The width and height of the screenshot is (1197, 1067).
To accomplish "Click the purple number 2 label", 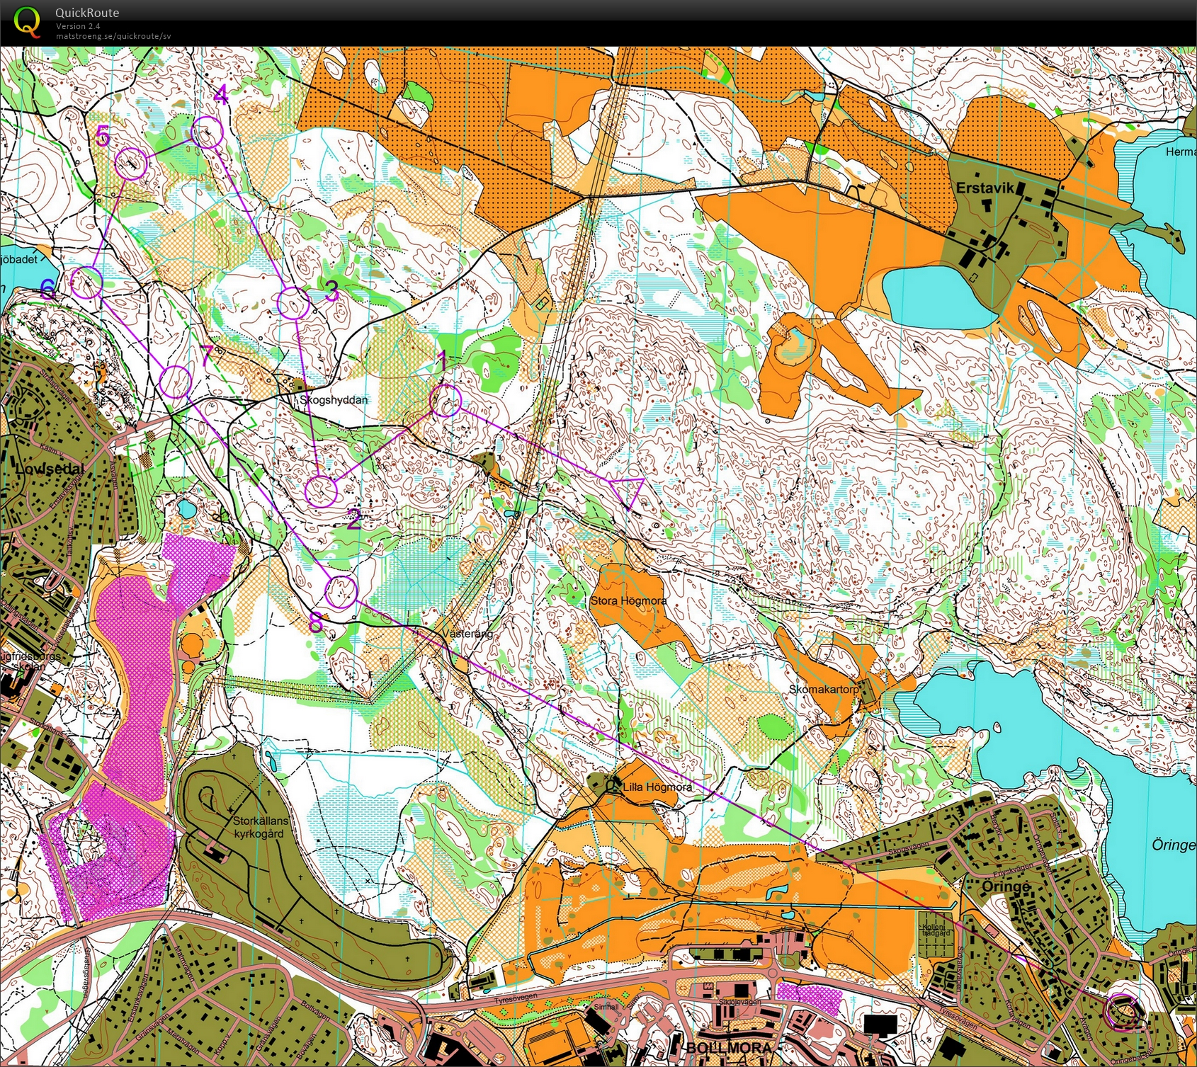I will tap(354, 520).
